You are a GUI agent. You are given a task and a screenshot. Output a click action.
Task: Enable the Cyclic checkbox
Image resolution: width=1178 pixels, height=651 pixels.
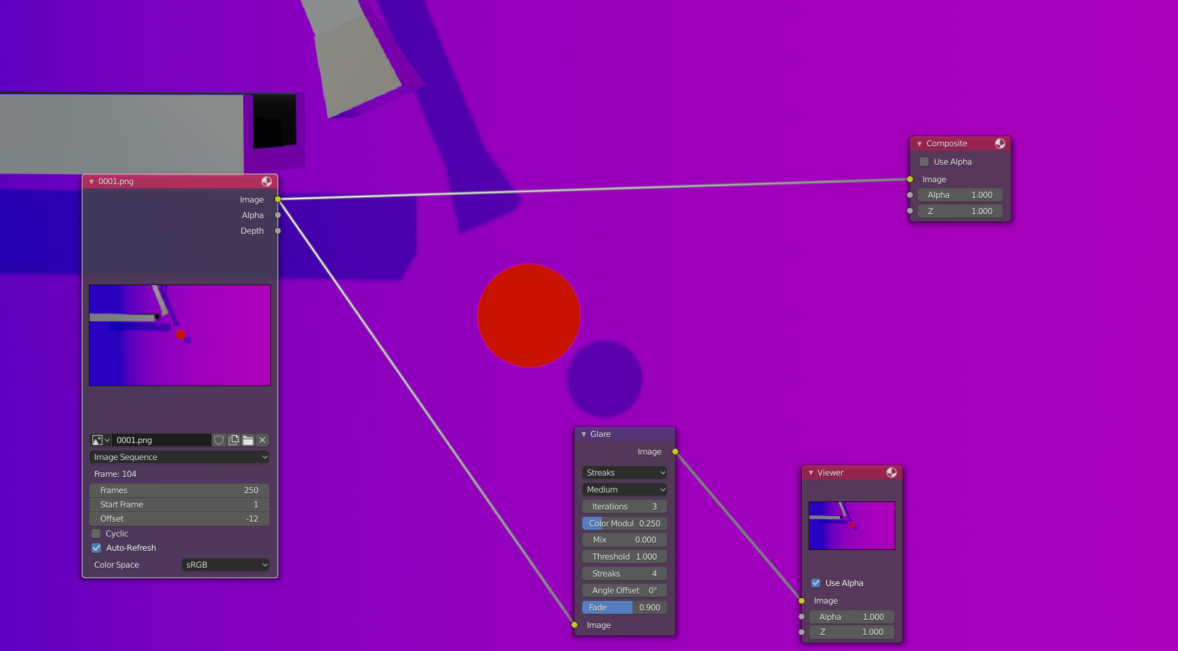pos(96,533)
